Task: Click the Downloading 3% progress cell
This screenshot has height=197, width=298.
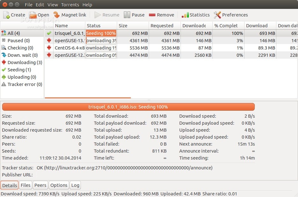Action: point(101,41)
